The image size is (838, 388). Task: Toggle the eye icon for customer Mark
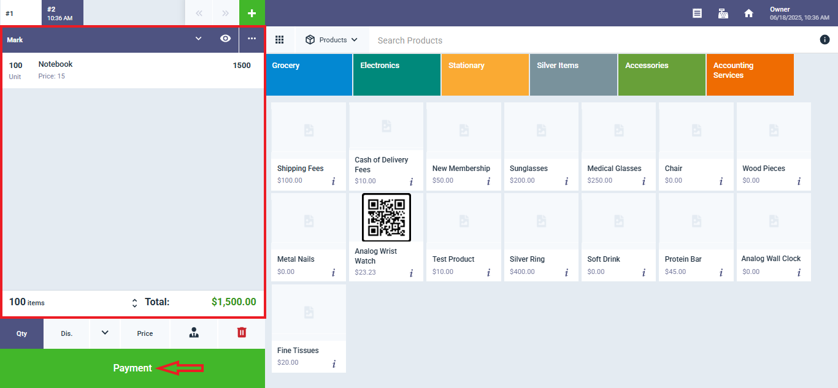tap(225, 39)
